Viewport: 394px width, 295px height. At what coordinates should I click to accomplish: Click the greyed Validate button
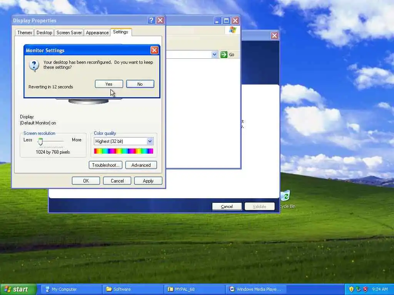pos(260,206)
